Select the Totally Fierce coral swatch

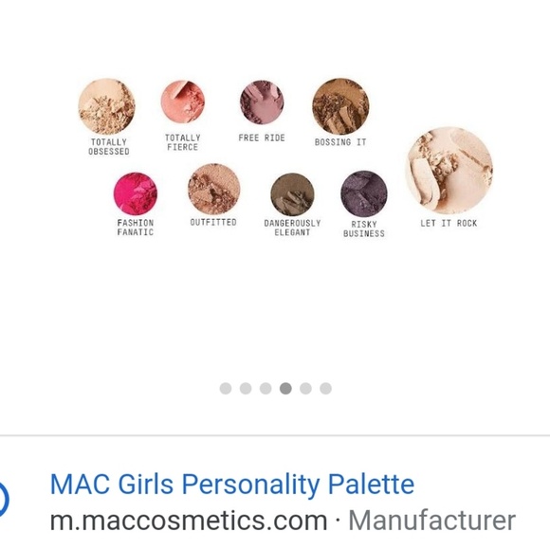[183, 102]
